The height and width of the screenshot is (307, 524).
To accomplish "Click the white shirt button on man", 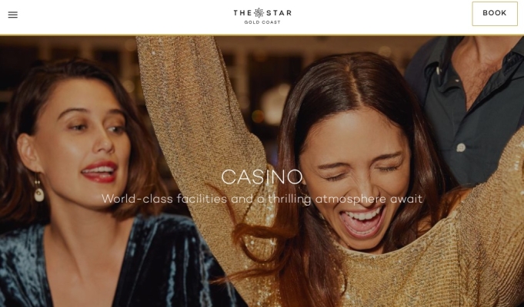I will point(461,147).
